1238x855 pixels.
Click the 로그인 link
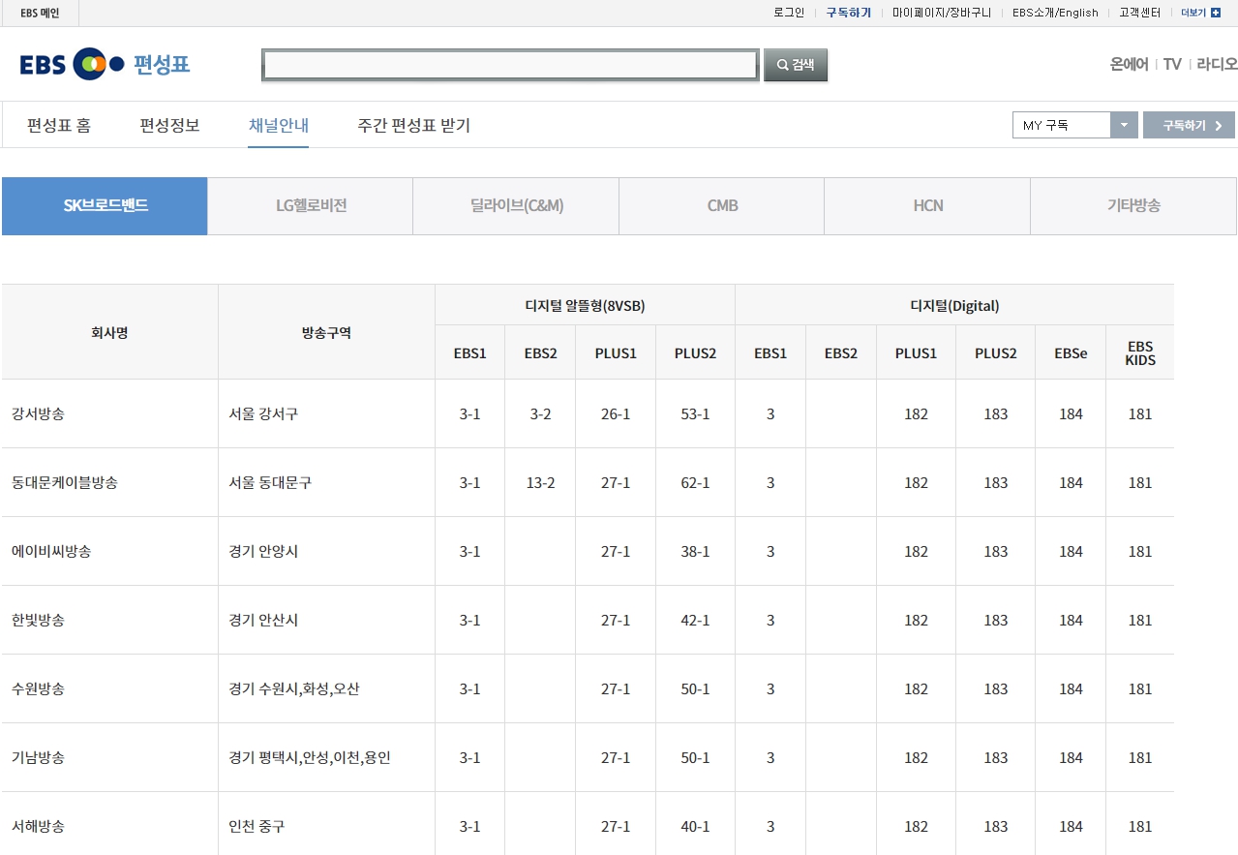[789, 13]
